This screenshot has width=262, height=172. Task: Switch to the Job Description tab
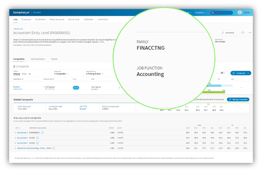point(38,59)
